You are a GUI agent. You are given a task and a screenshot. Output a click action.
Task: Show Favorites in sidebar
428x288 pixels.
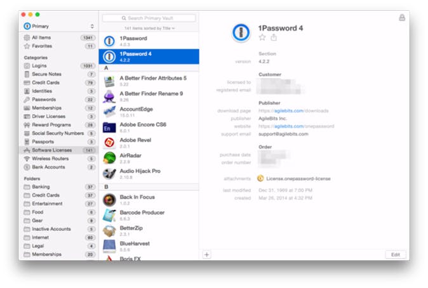tap(58, 46)
